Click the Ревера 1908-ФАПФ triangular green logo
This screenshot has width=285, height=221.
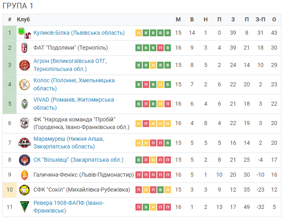pyautogui.click(x=24, y=207)
